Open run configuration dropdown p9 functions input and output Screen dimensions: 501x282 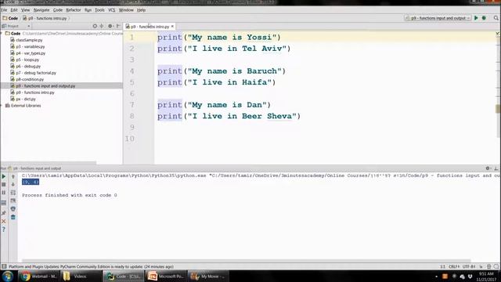click(x=438, y=18)
